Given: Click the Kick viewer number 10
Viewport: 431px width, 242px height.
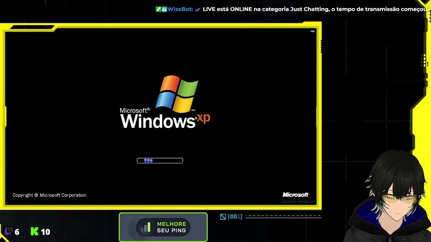Looking at the screenshot, I should 45,232.
